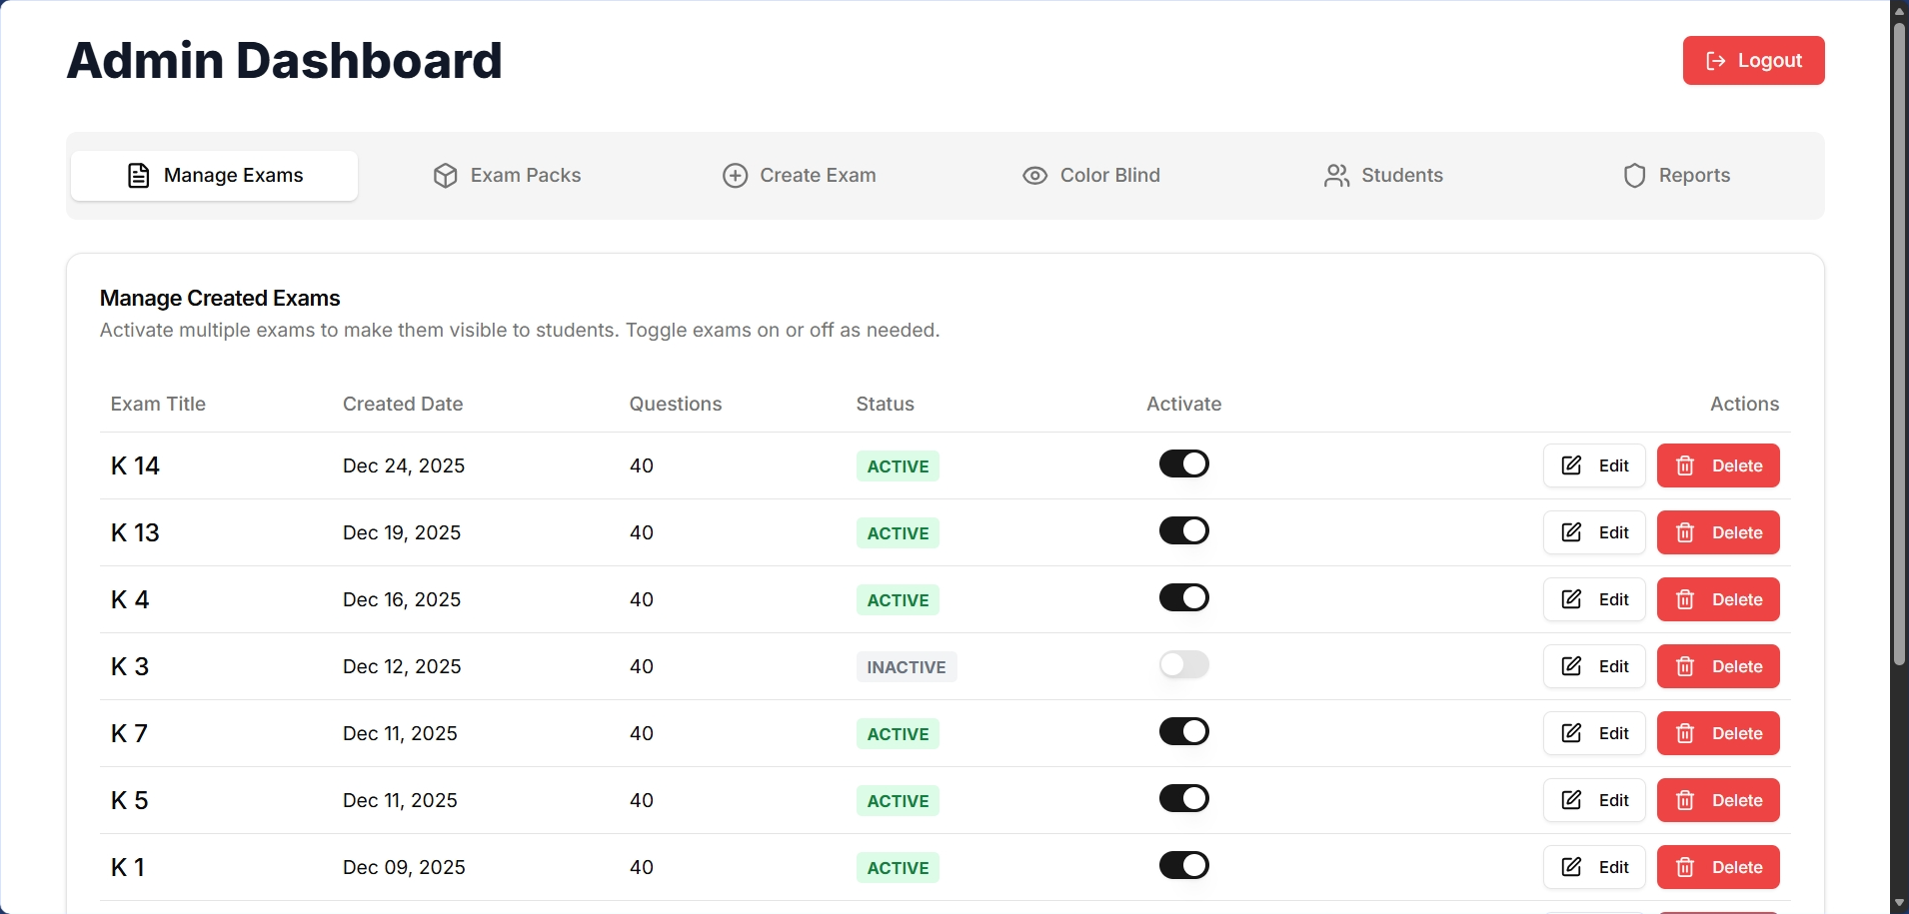Delete the K 5 exam
The width and height of the screenshot is (1909, 914).
[x=1718, y=800]
